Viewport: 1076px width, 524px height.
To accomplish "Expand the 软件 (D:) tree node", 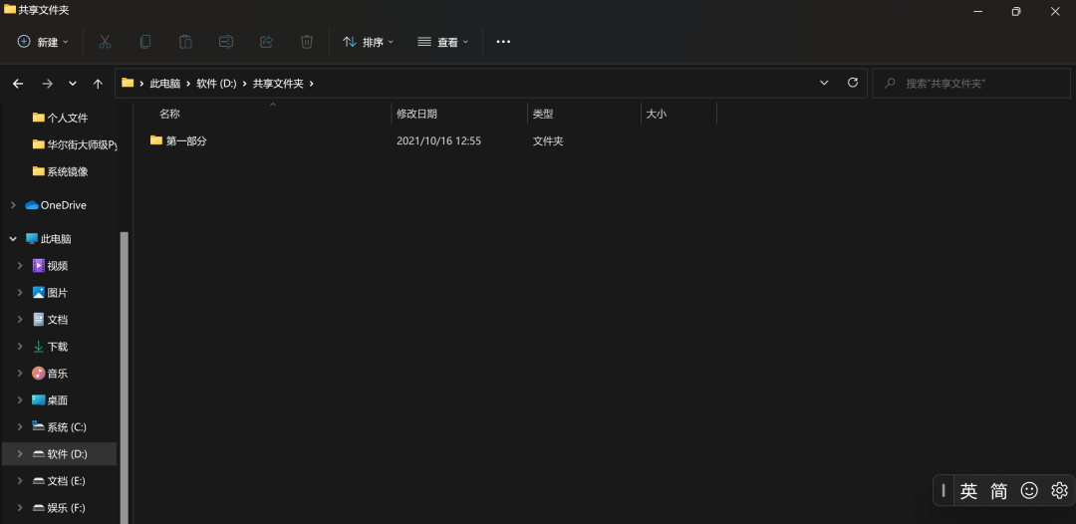I will click(20, 454).
